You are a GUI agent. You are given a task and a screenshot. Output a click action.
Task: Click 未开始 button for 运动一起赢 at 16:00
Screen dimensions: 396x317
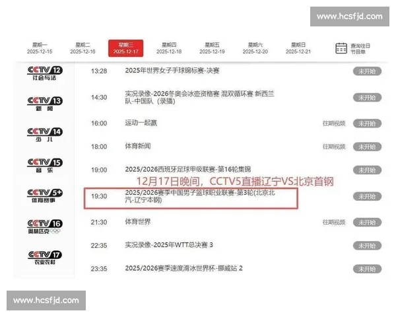[x=367, y=123]
